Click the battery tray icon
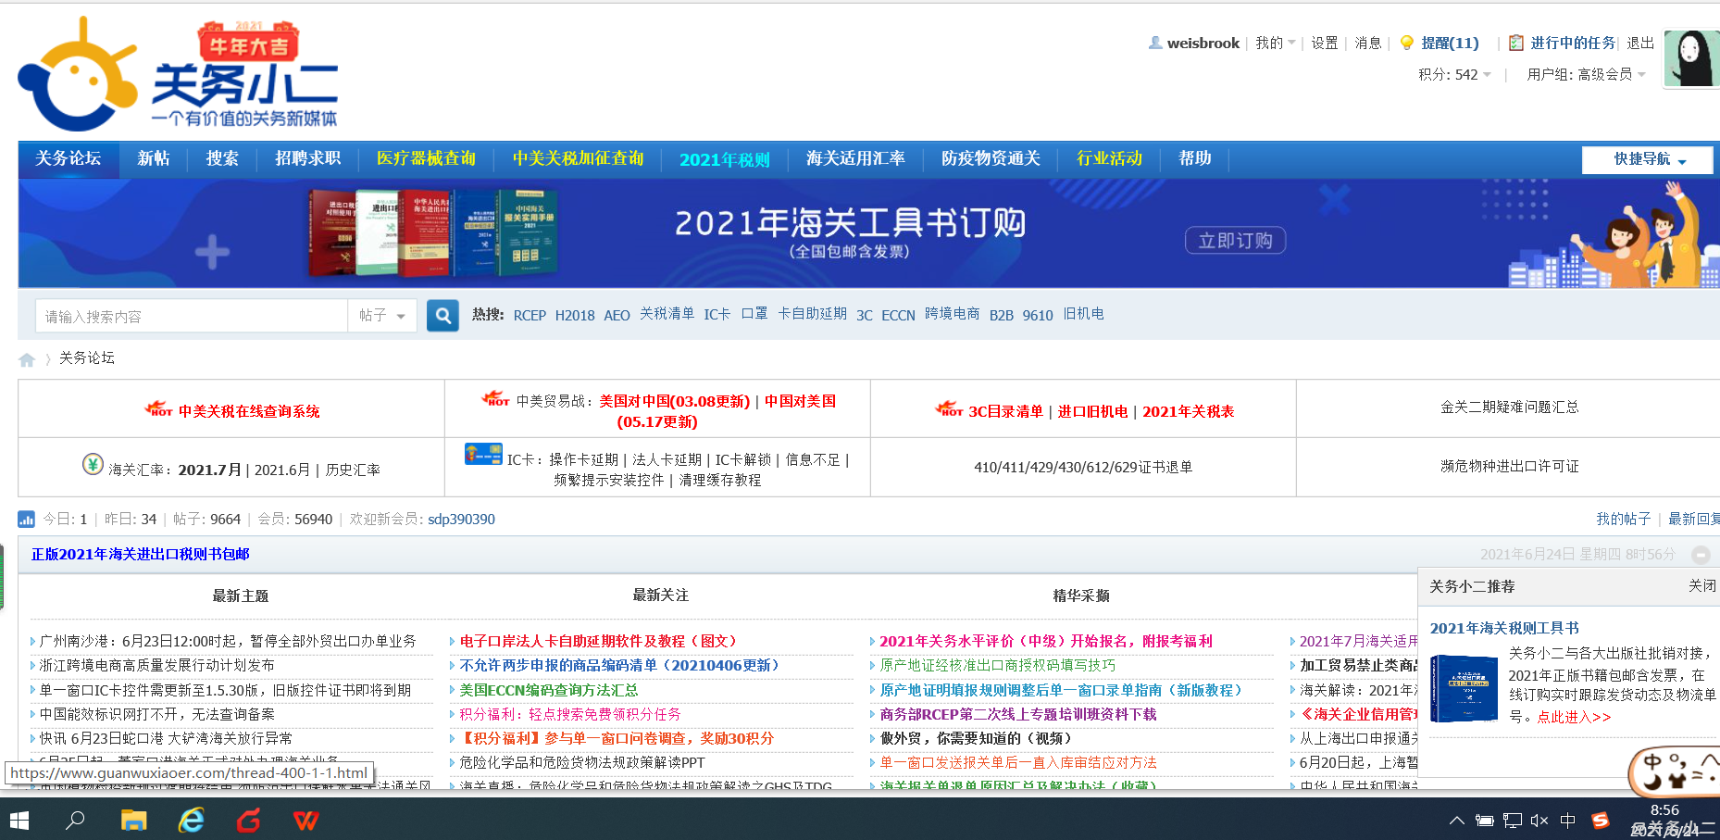This screenshot has height=840, width=1720. (x=1485, y=820)
